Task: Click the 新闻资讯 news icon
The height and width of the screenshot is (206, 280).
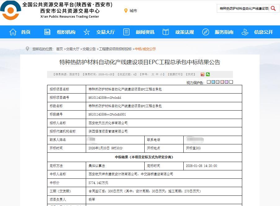Action: tap(126, 32)
